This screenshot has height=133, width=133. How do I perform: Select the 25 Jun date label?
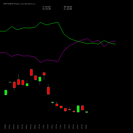tap(86, 127)
